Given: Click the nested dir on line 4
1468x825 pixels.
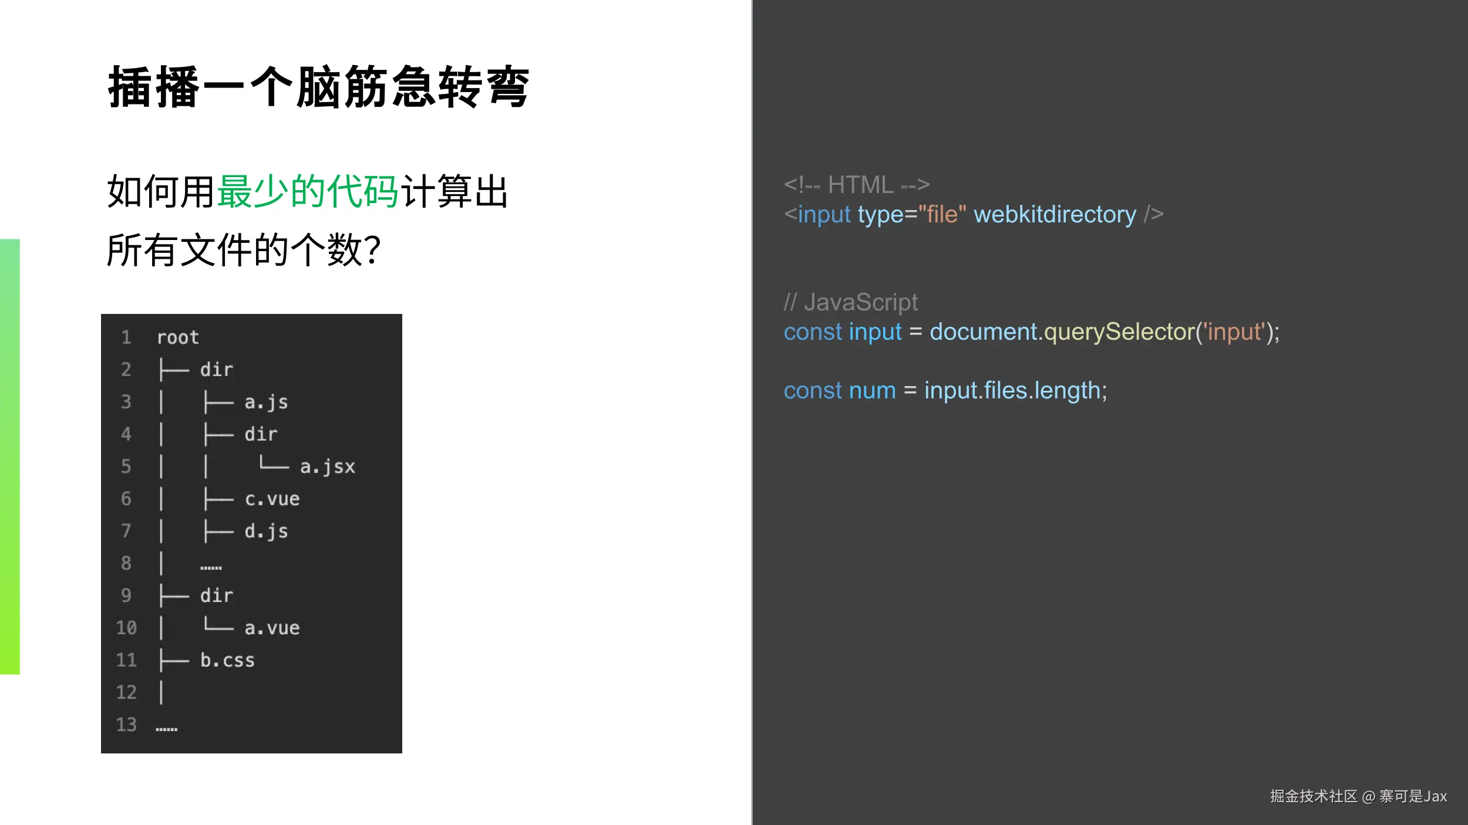Looking at the screenshot, I should click(x=261, y=434).
